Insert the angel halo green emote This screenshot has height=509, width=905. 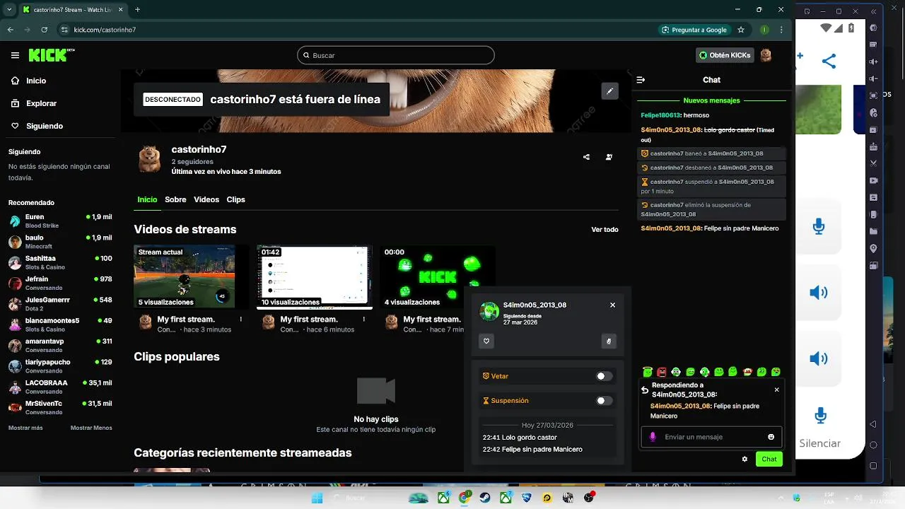[x=647, y=372]
